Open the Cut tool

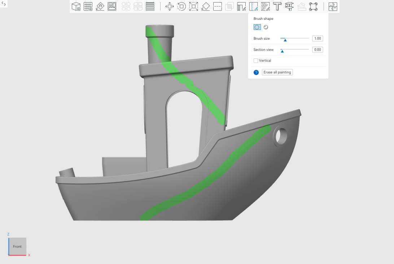218,6
